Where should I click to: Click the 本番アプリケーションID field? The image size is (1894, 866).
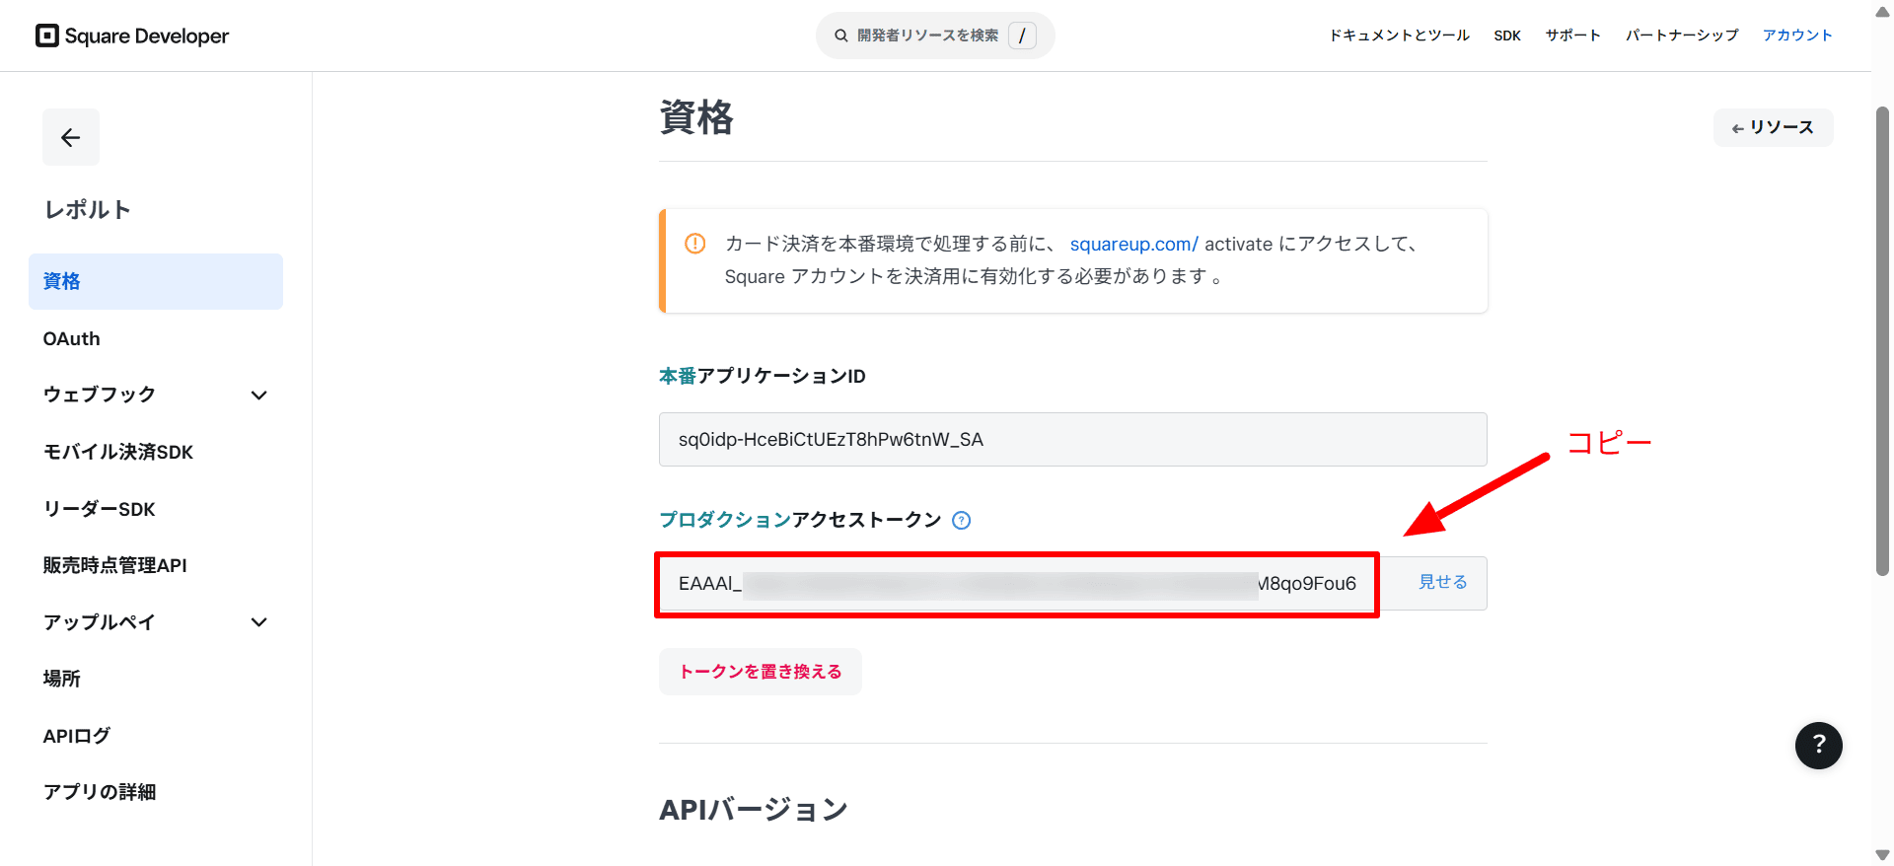point(1073,439)
